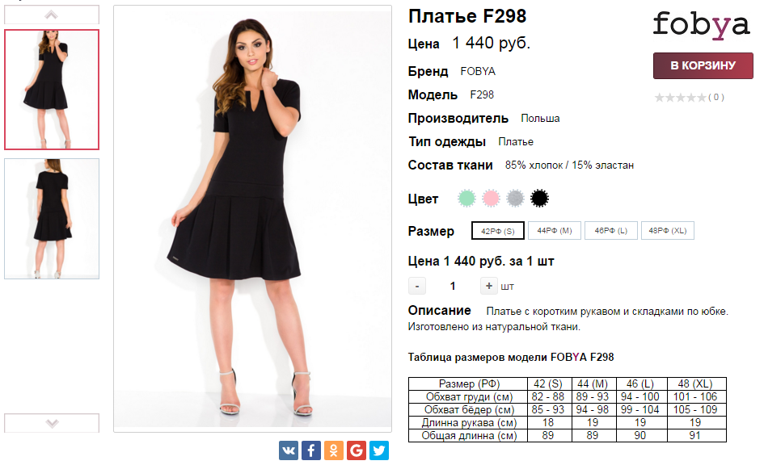Choose size 46РФ (L)
The image size is (764, 465).
(x=611, y=231)
